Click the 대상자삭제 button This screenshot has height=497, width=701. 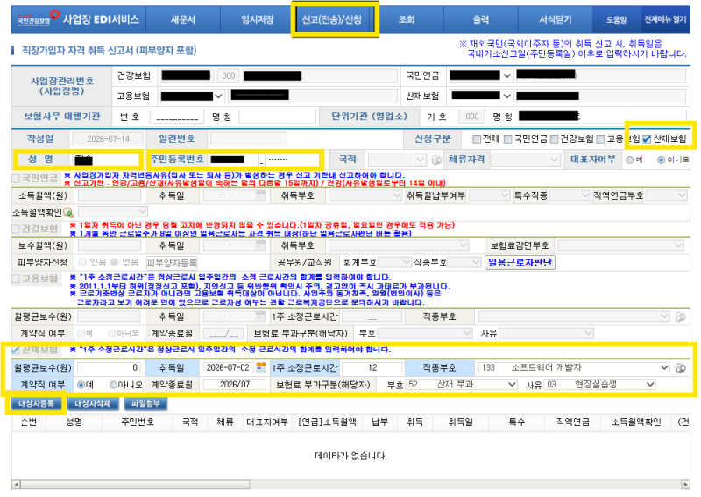(93, 404)
